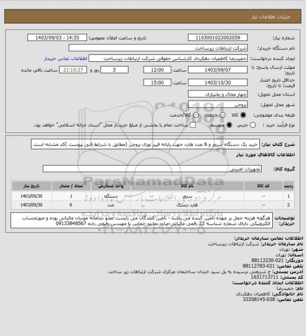Click column header واحد شمارش
Viewport: 306px width, 336px height.
[x=111, y=185]
